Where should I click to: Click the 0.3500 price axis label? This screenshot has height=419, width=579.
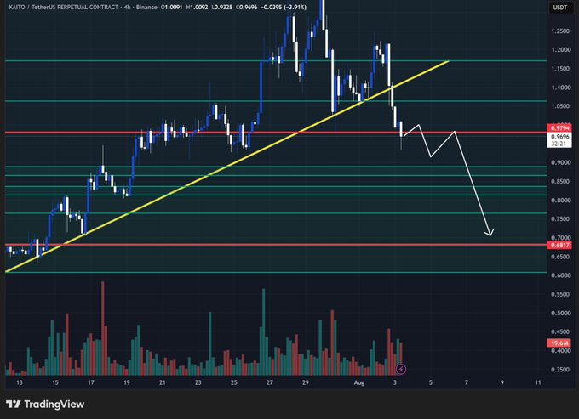pyautogui.click(x=560, y=369)
